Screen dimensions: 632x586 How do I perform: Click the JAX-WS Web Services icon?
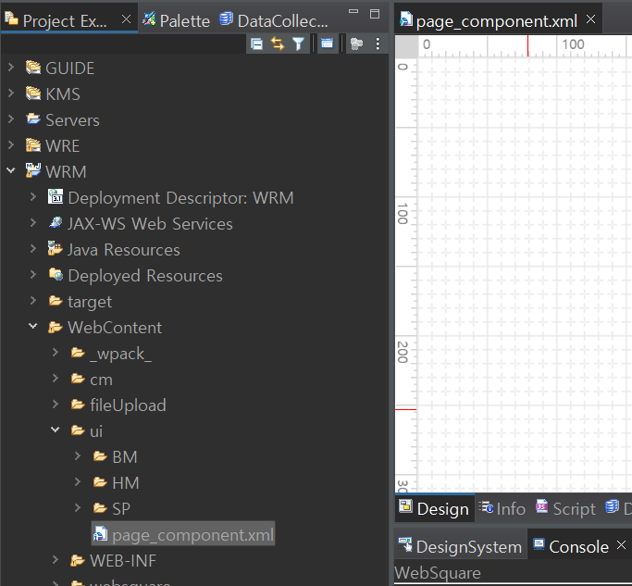(x=56, y=222)
